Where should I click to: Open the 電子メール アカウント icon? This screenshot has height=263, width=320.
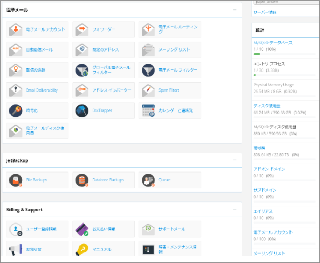[x=16, y=29]
